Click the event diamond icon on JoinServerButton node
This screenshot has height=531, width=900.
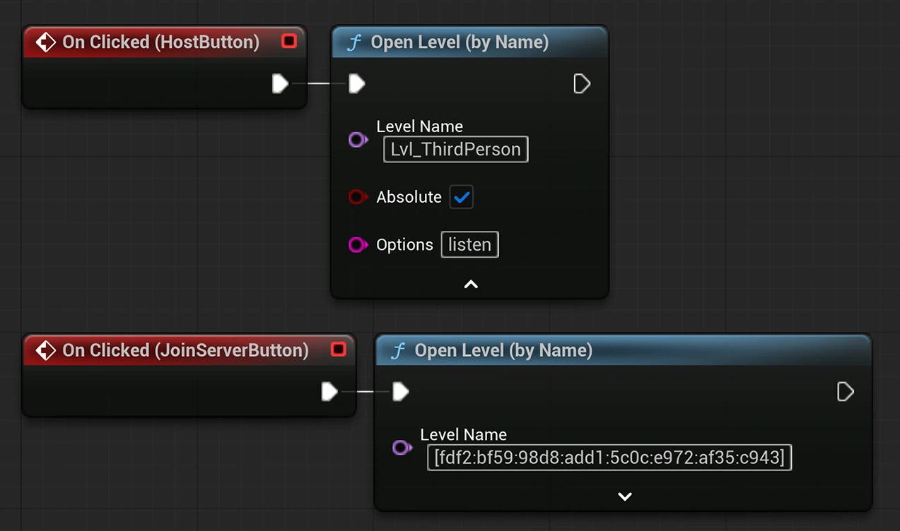(46, 350)
